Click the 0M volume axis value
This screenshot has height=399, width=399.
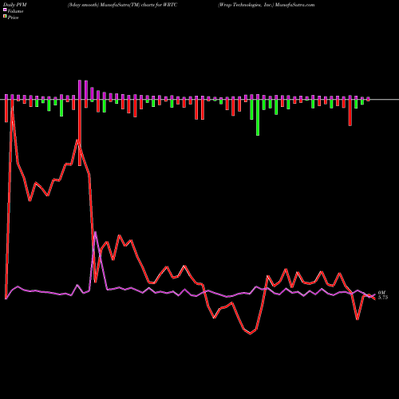381,293
